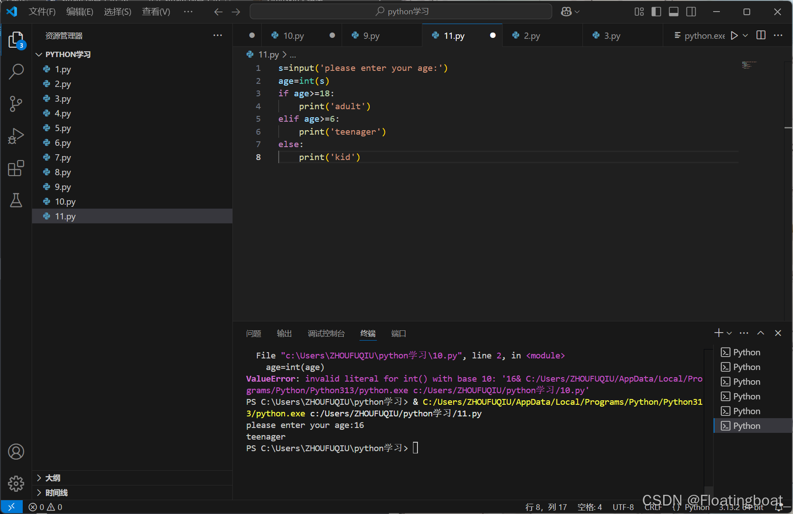793x514 pixels.
Task: Switch to the 9.py editor tab
Action: (x=372, y=36)
